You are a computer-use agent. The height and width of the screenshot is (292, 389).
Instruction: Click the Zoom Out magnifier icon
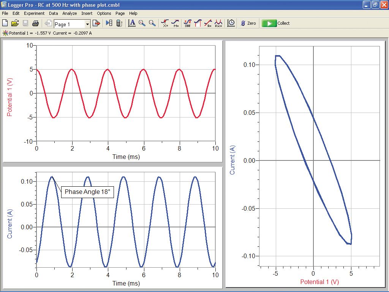click(x=151, y=23)
